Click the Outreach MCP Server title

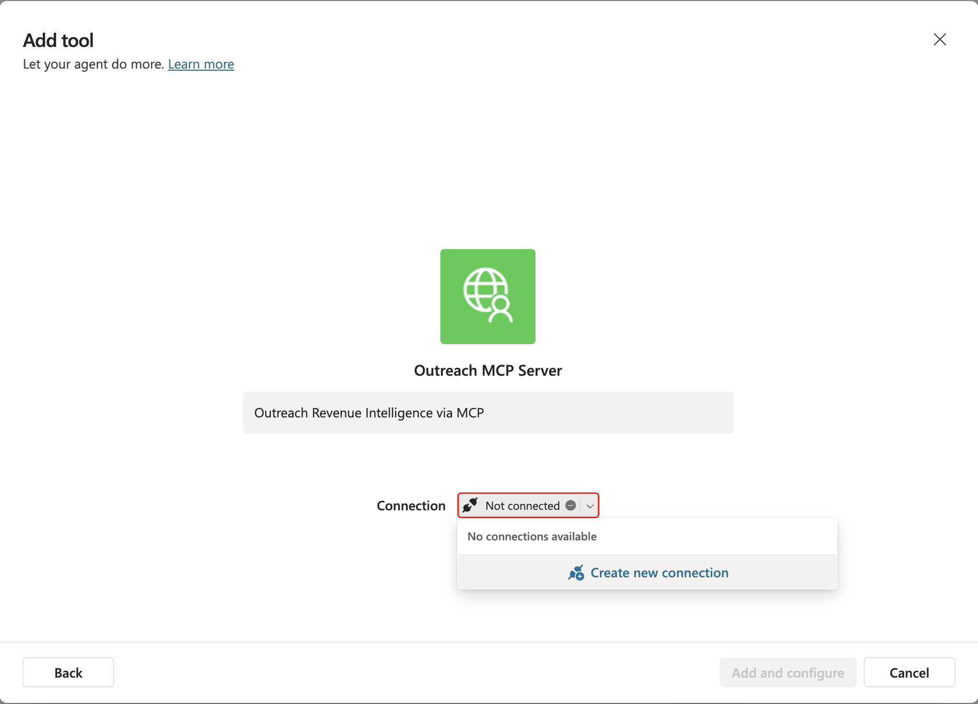[488, 370]
